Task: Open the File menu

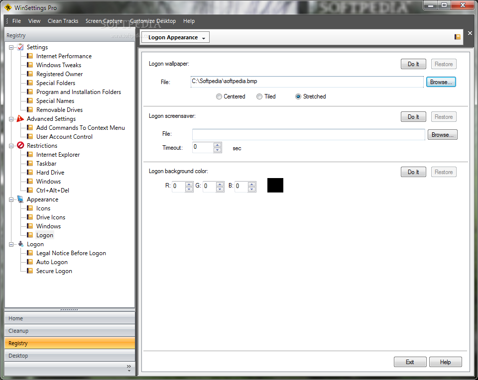Action: pyautogui.click(x=16, y=21)
